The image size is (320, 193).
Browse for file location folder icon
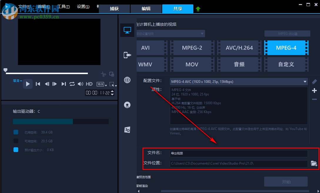click(x=314, y=163)
